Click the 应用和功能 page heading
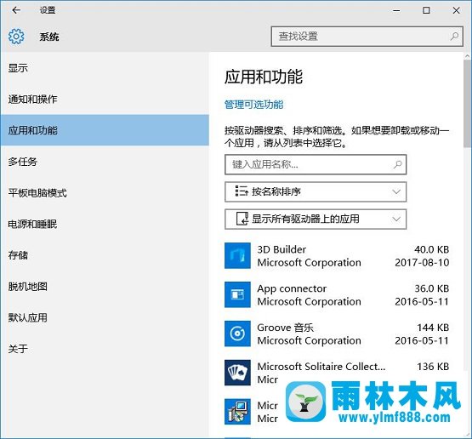472x439 pixels. 264,77
